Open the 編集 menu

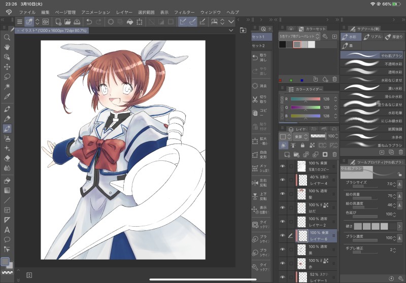45,12
